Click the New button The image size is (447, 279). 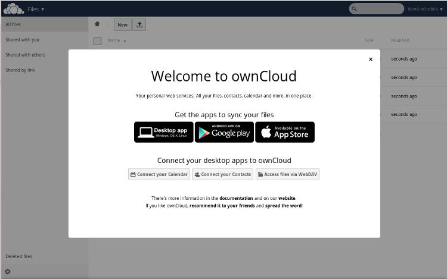coord(123,25)
